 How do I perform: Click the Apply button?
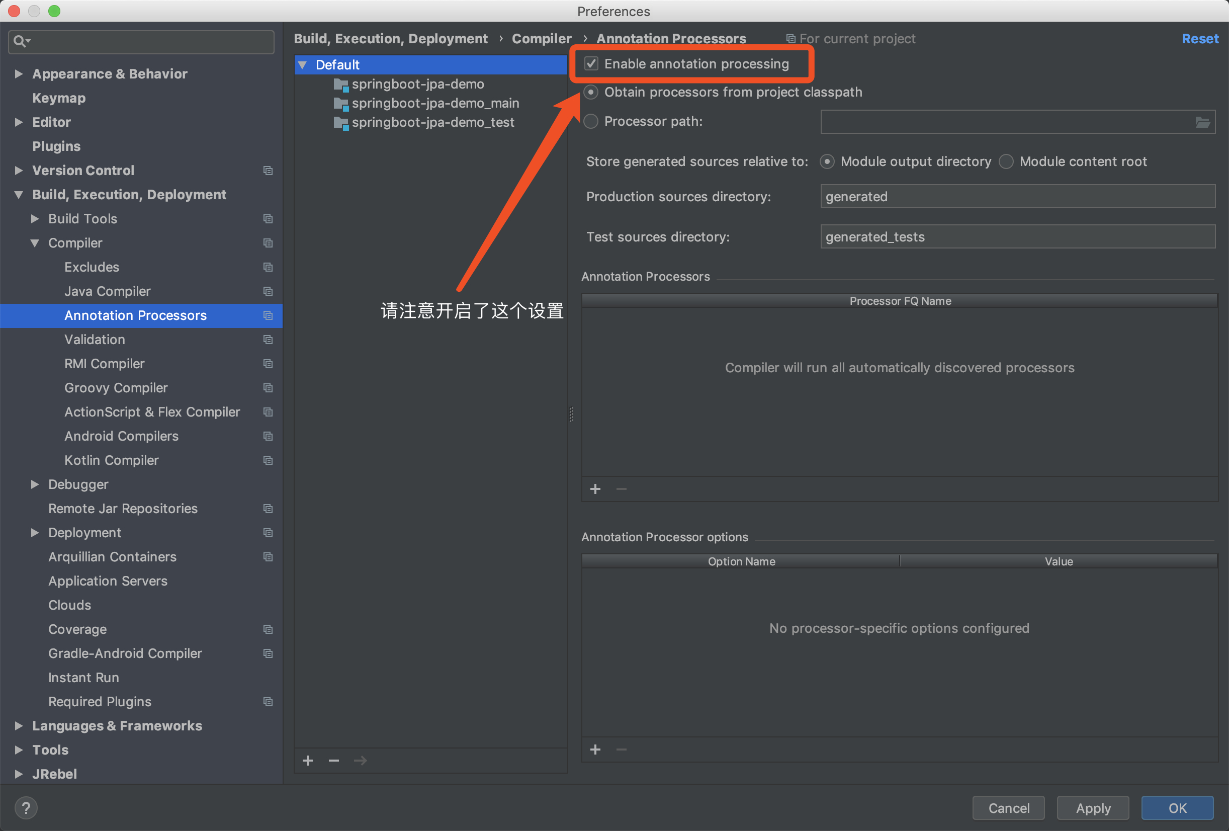click(1093, 808)
